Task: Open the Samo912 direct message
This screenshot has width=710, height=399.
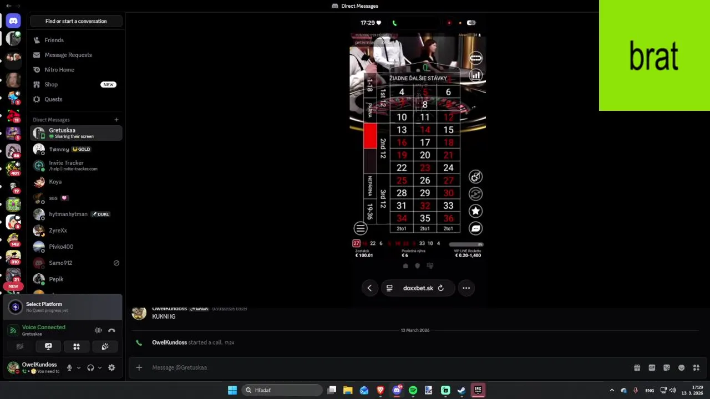Action: point(76,263)
